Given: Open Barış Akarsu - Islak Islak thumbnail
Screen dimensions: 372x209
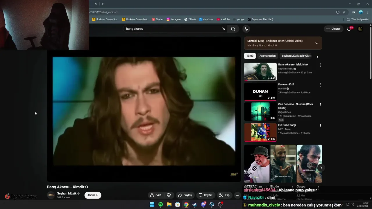Looking at the screenshot, I should (x=260, y=72).
